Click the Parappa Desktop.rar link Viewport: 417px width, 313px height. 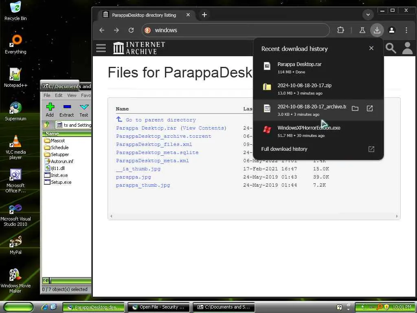pyautogui.click(x=146, y=128)
